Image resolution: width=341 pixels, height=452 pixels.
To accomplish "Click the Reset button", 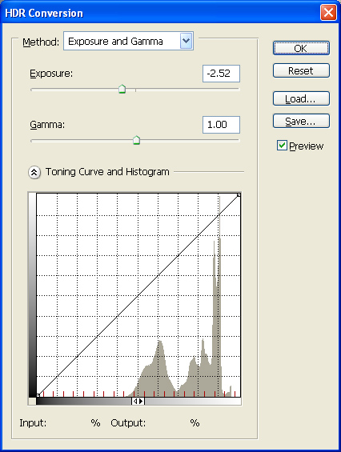I will (x=301, y=70).
